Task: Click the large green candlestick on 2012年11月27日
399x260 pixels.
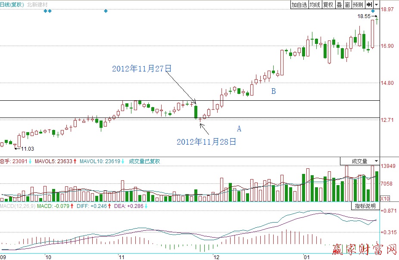Action: click(x=196, y=112)
